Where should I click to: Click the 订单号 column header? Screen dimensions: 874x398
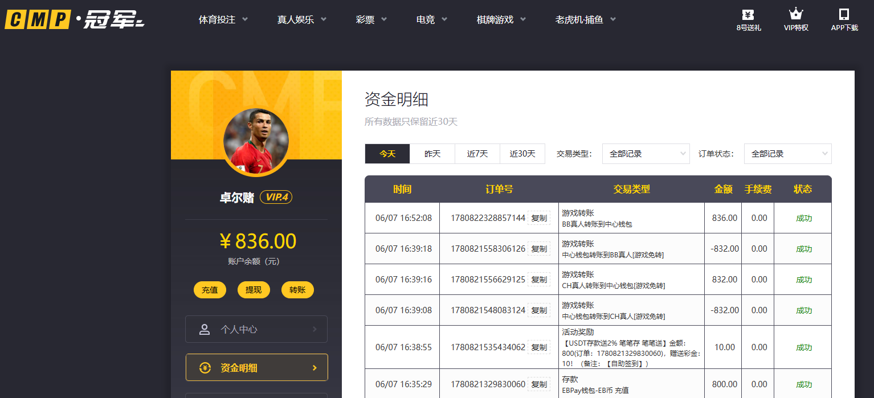click(x=499, y=189)
